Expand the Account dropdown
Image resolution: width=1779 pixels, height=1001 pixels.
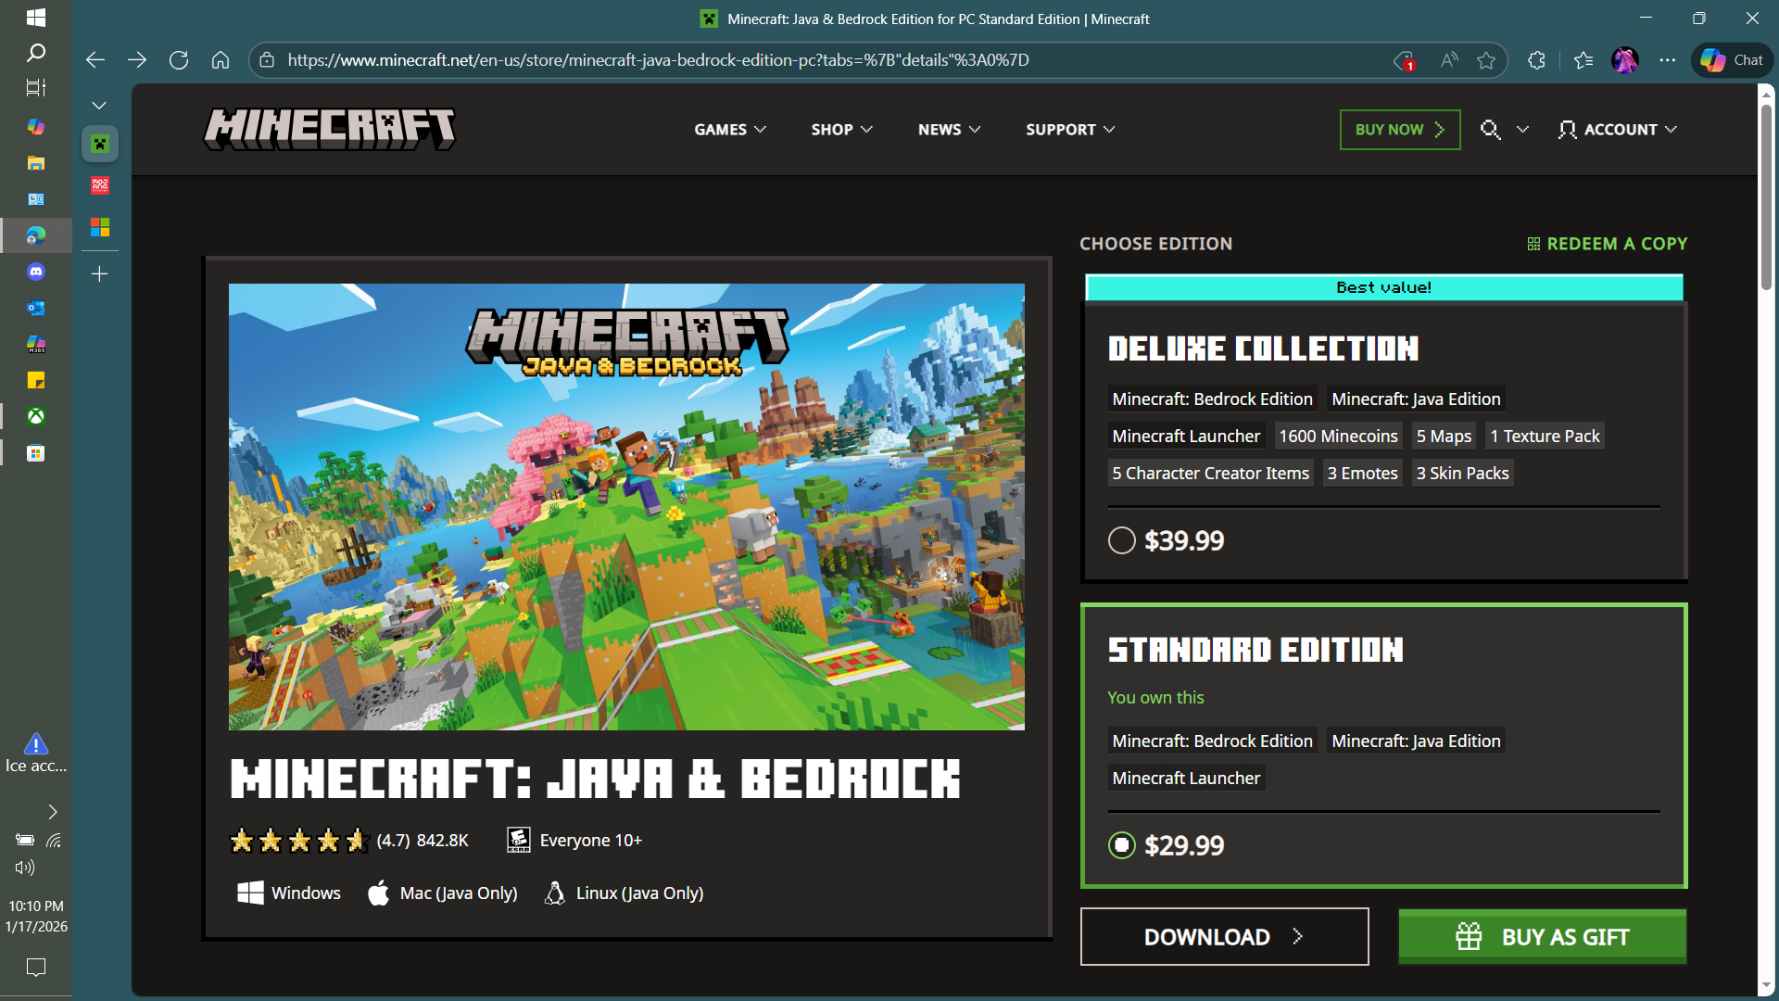point(1618,130)
